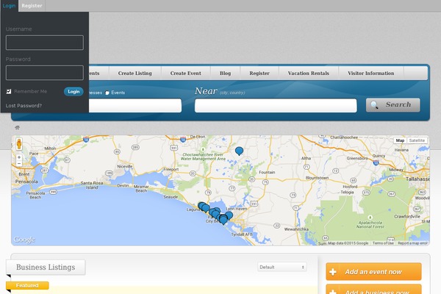
Task: Toggle the Remember Me checkbox
Action: [x=9, y=92]
